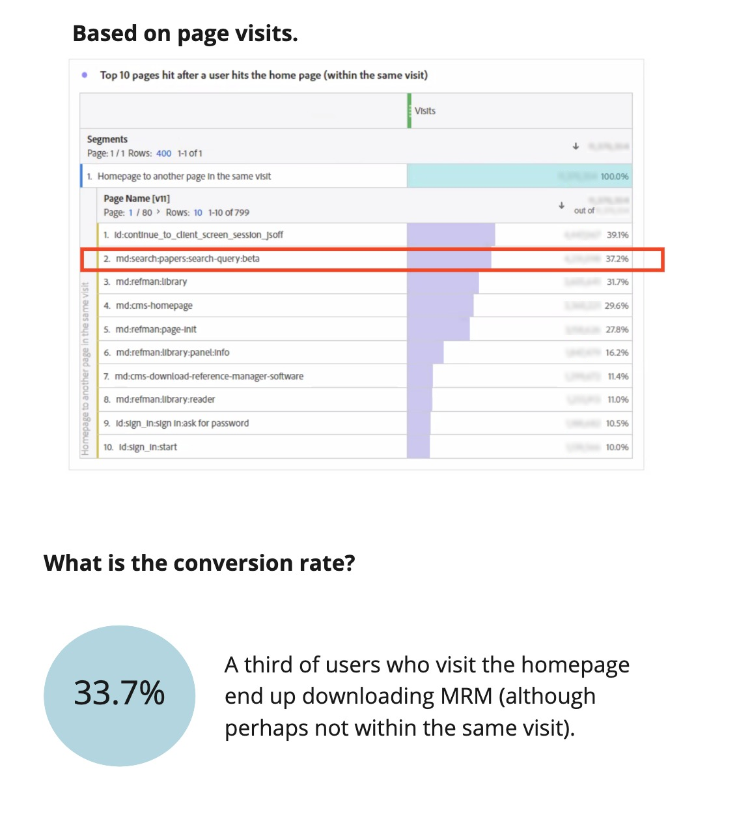Go to next page with the chevron after 80
This screenshot has width=737, height=836.
pos(158,212)
